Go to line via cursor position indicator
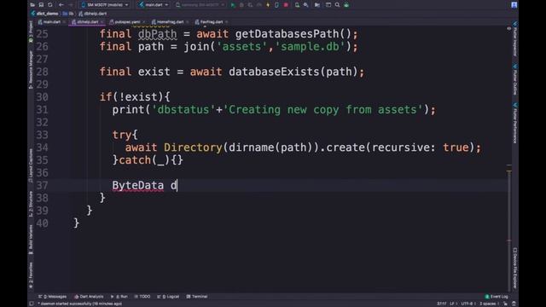 click(x=442, y=304)
